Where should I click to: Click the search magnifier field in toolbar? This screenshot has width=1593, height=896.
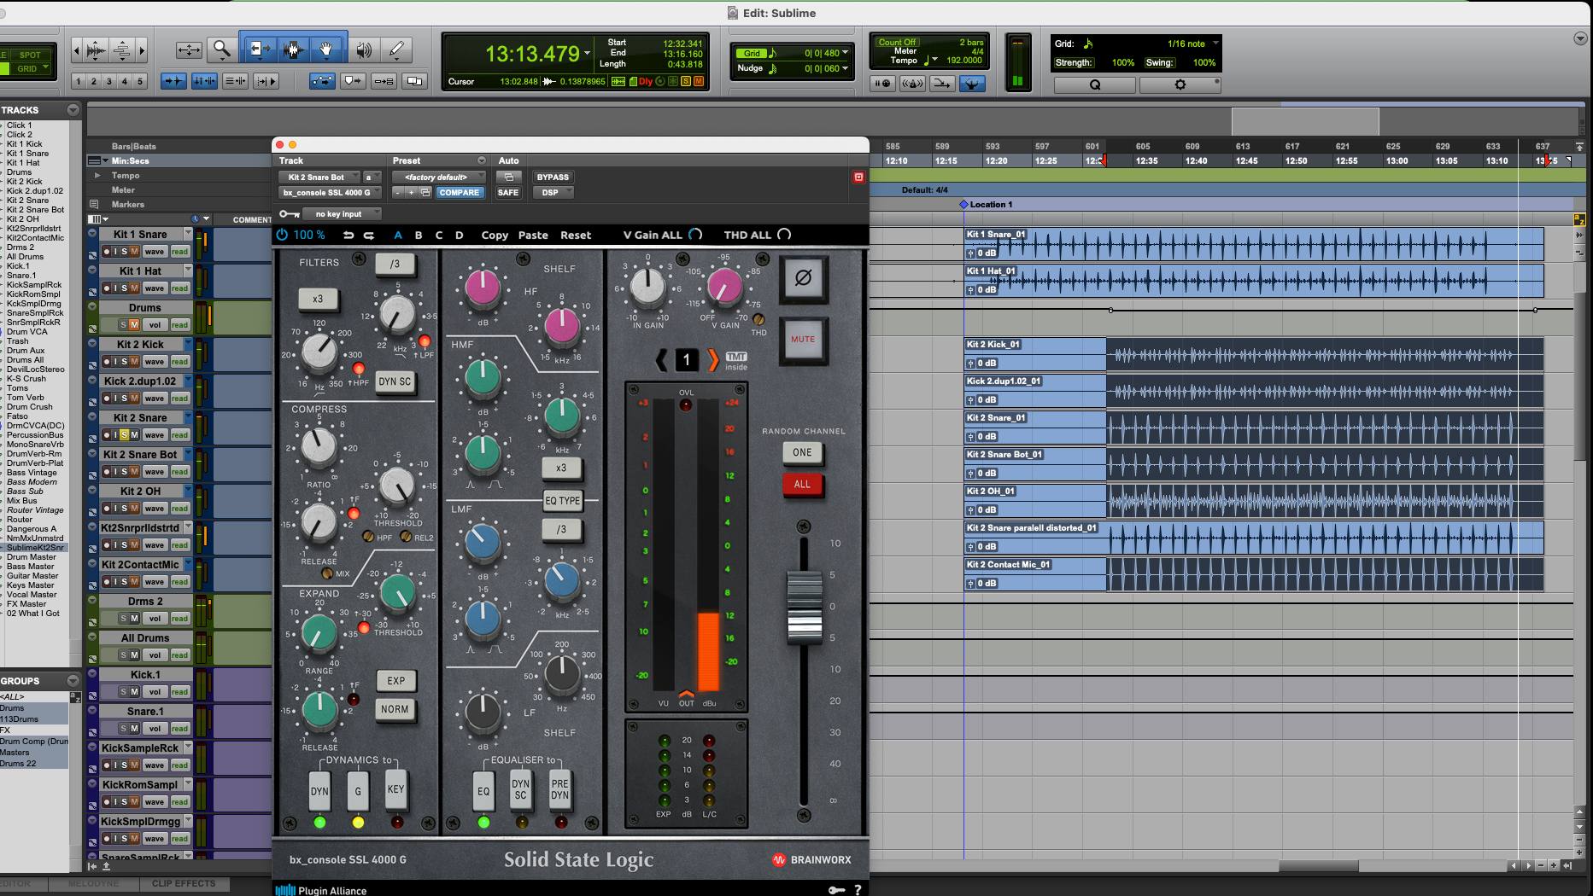coord(1094,84)
